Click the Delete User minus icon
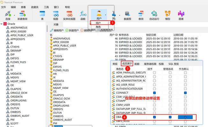The width and height of the screenshot is (208, 127). pos(82,30)
